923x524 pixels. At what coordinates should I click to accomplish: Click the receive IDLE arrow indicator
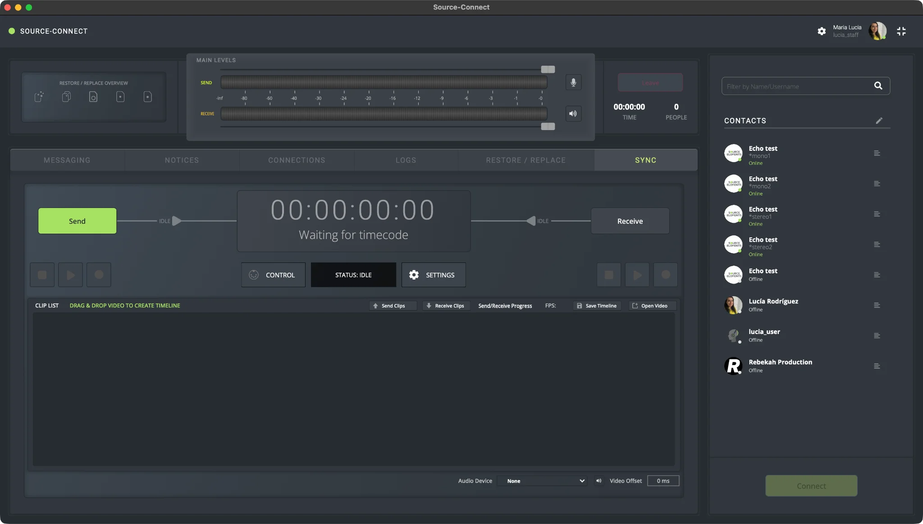click(531, 221)
